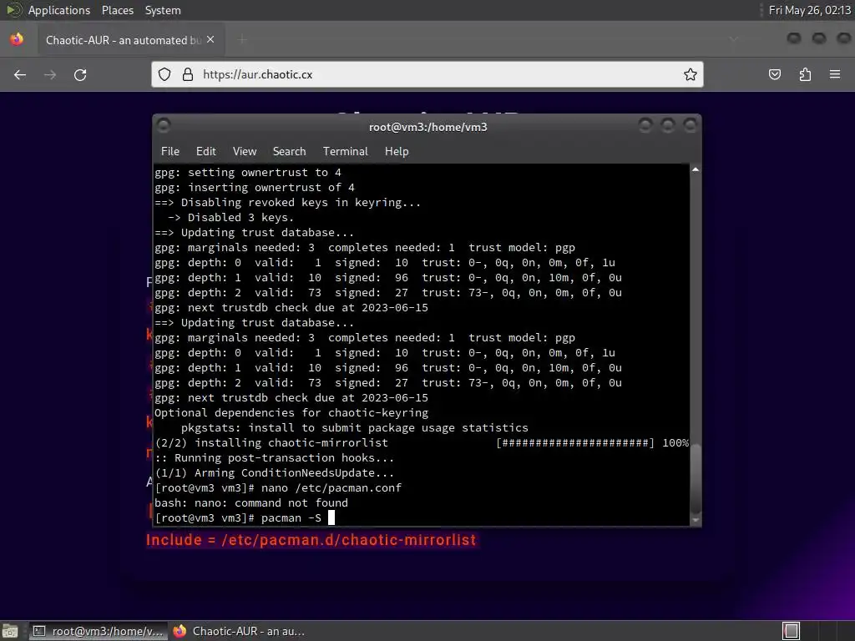Screen dimensions: 855x641
Task: Switch to the Chaotic-AUR Firefox taskbar button
Action: coord(239,631)
